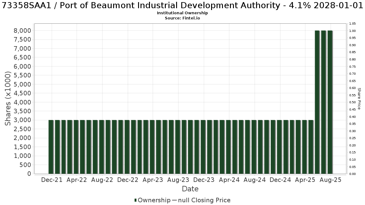Click the 3,000 shares axis label
Image resolution: width=365 pixels, height=205 pixels.
tap(23, 120)
